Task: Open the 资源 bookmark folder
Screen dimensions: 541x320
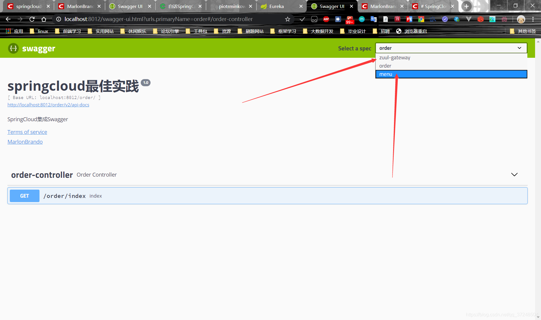Action: tap(222, 31)
